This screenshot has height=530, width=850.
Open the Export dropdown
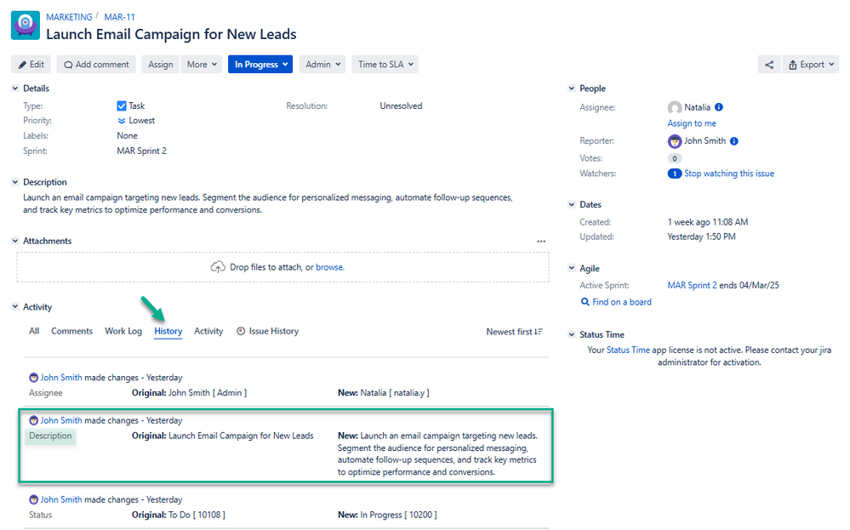[810, 65]
